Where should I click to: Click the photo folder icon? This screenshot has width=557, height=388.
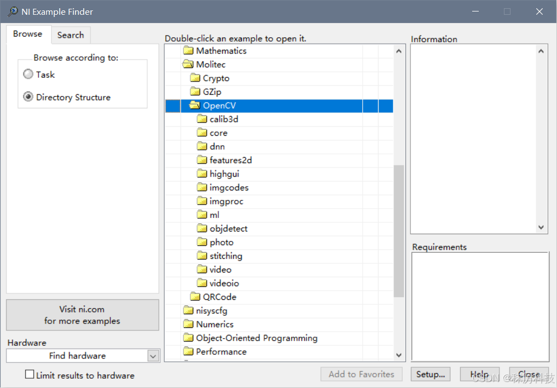202,242
